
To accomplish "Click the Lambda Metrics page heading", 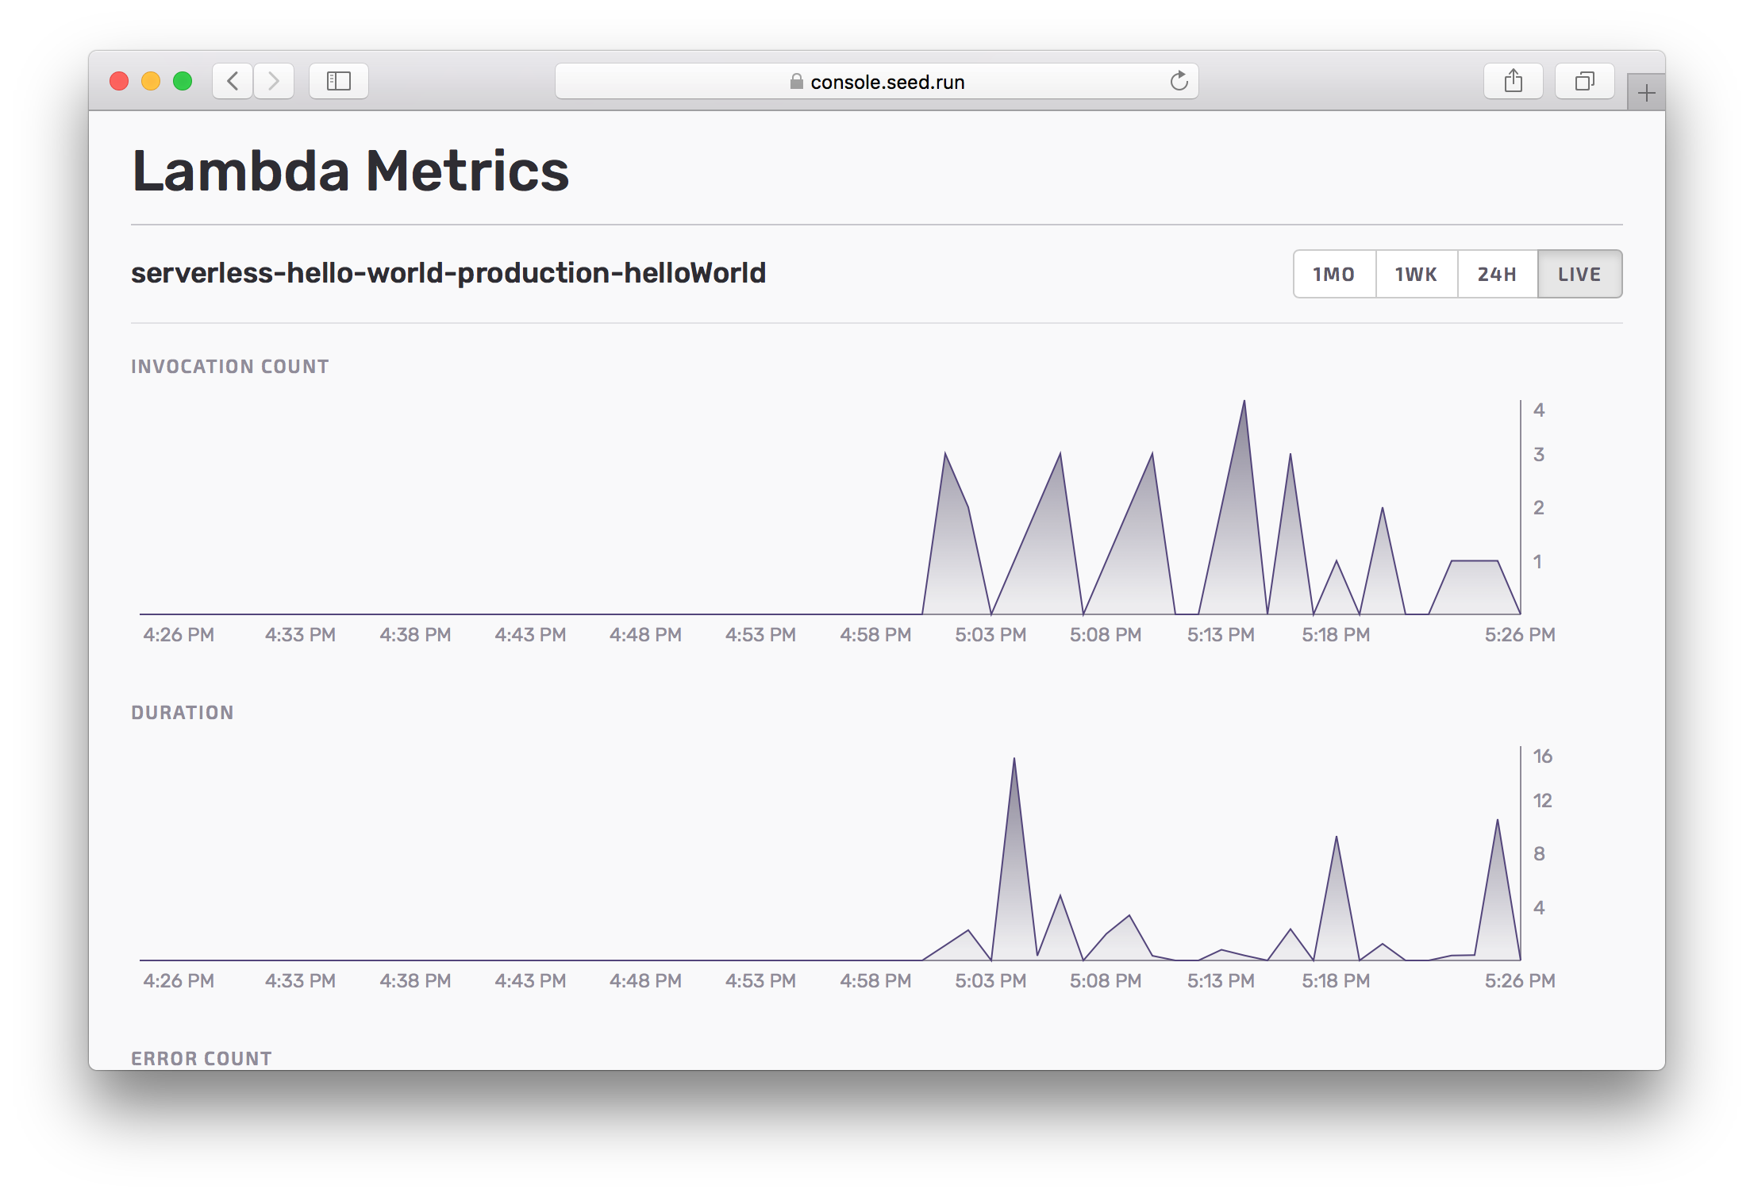I will 350,171.
